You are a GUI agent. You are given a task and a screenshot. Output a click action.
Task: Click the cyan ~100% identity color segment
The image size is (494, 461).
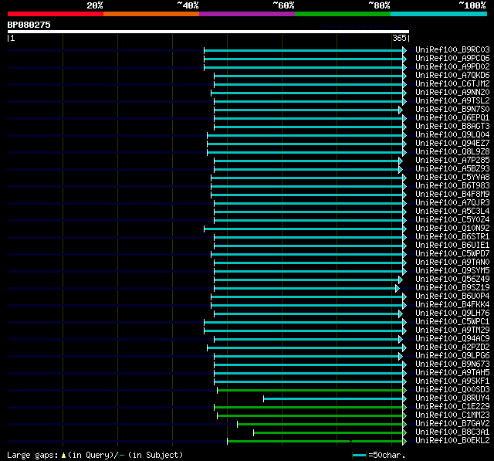click(438, 14)
